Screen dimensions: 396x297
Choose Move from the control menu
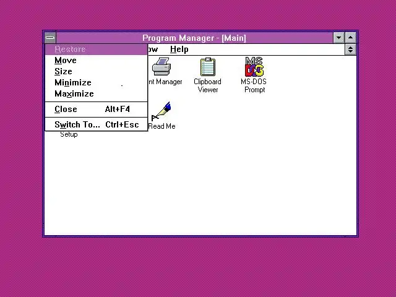96,61
